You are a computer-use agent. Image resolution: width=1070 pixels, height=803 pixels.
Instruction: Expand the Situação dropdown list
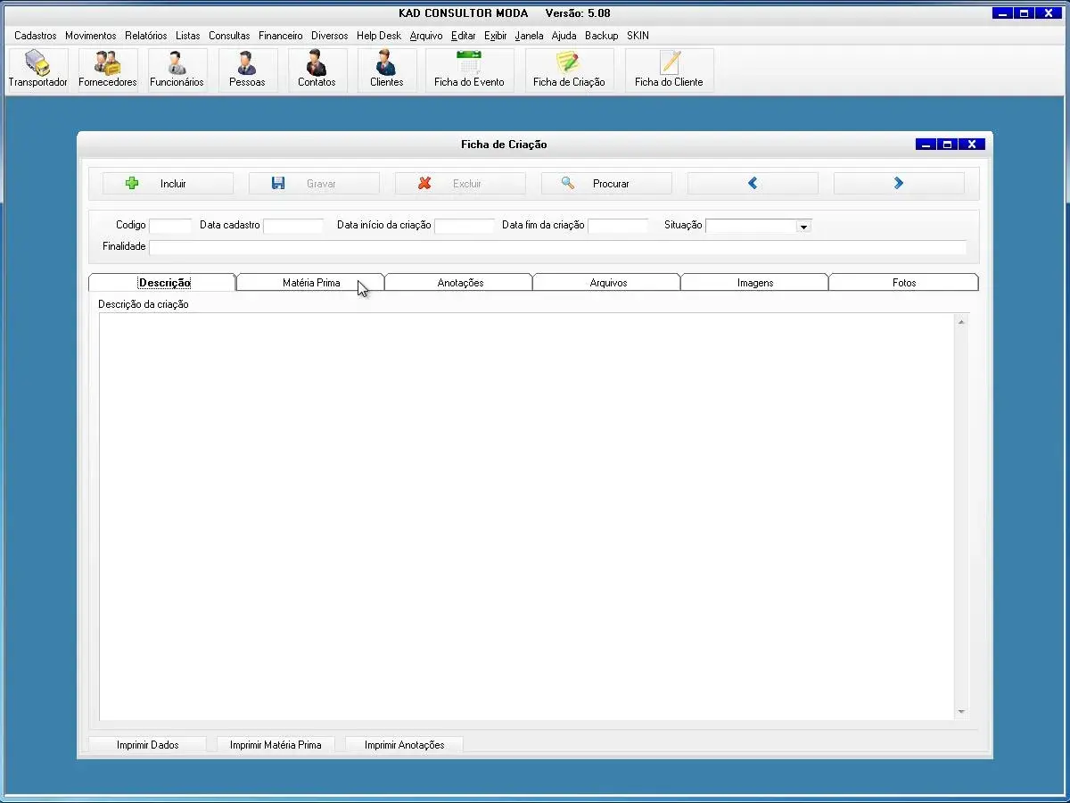(x=803, y=227)
